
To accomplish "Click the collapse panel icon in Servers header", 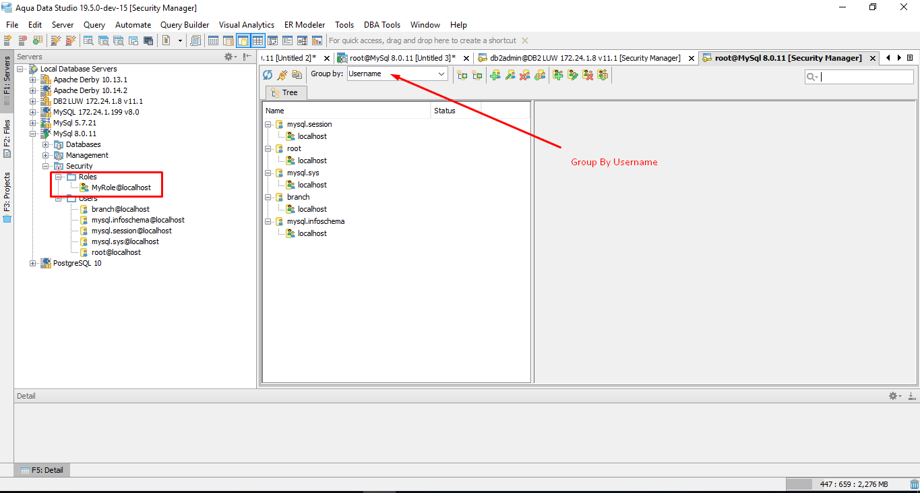I will point(247,57).
